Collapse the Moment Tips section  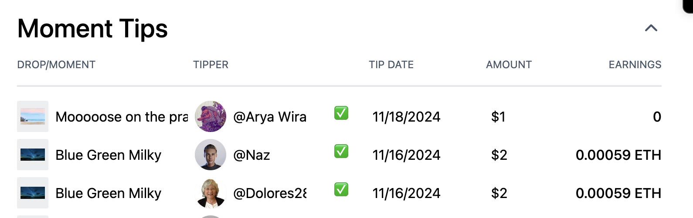click(651, 28)
